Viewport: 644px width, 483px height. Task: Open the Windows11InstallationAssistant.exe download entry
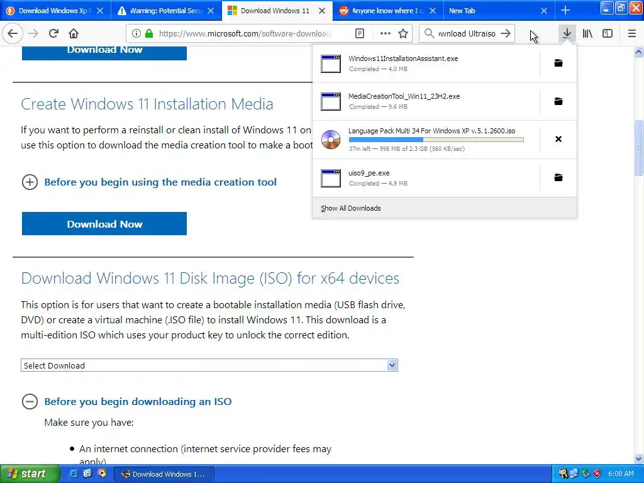click(426, 64)
